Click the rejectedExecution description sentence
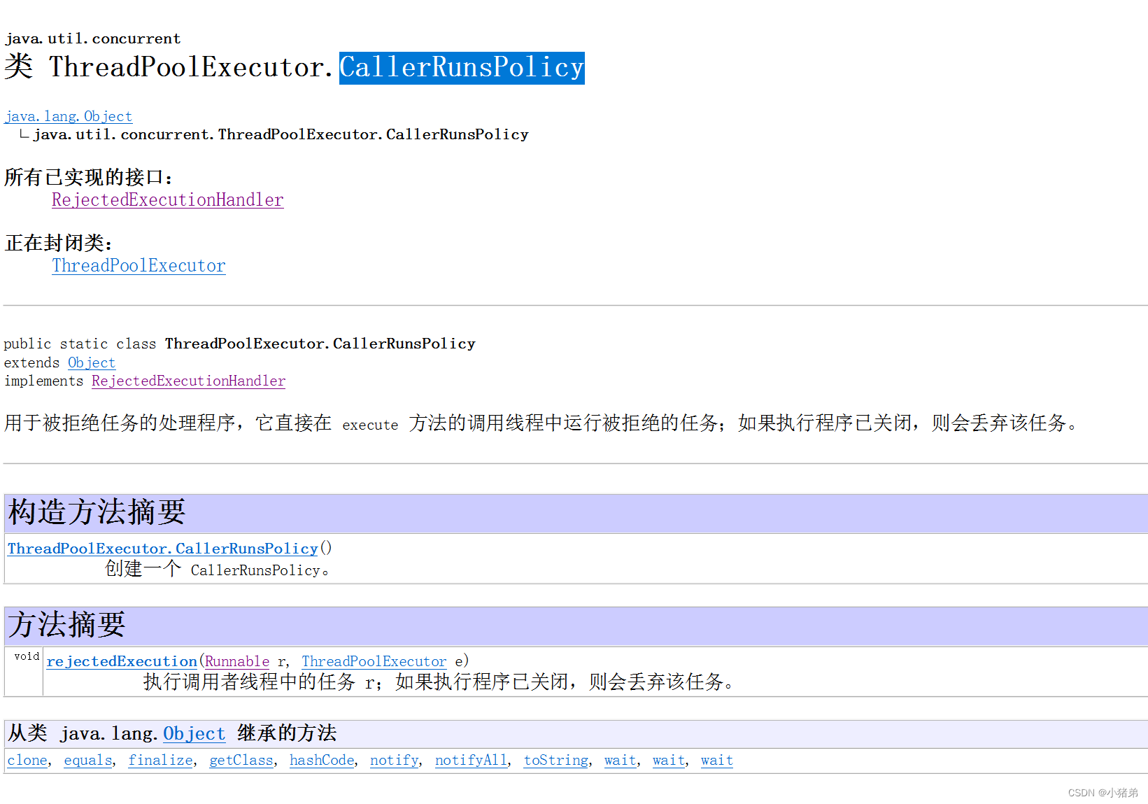 pos(439,682)
